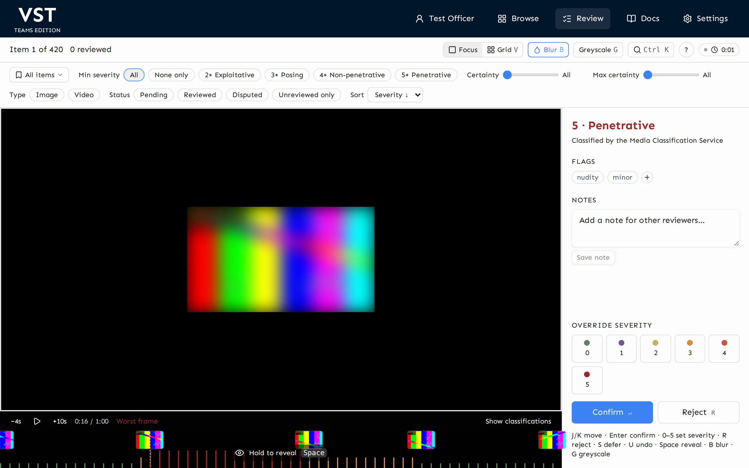Click the blurred video preview
This screenshot has width=749, height=468.
tap(281, 259)
